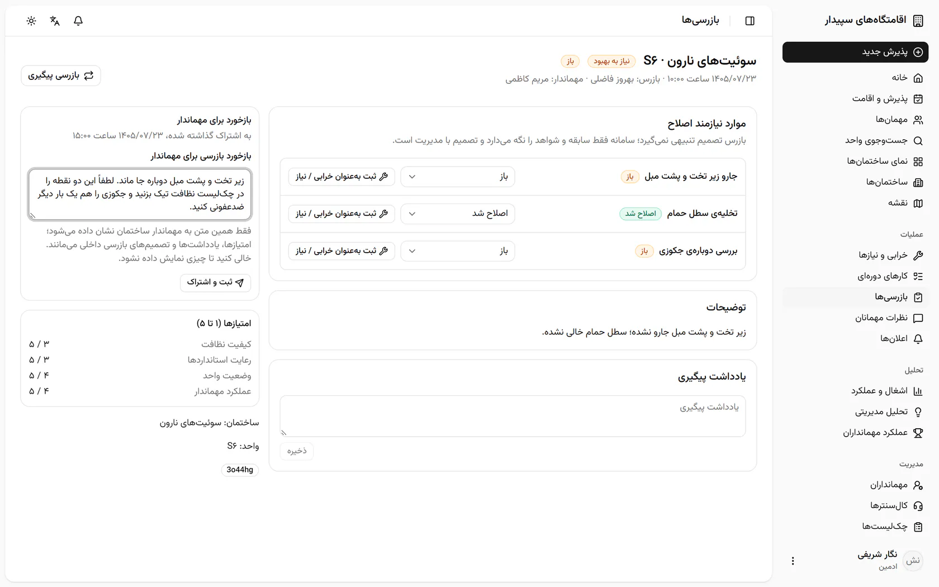
Task: Focus the یادداشت پیگیری text area
Action: (x=513, y=416)
